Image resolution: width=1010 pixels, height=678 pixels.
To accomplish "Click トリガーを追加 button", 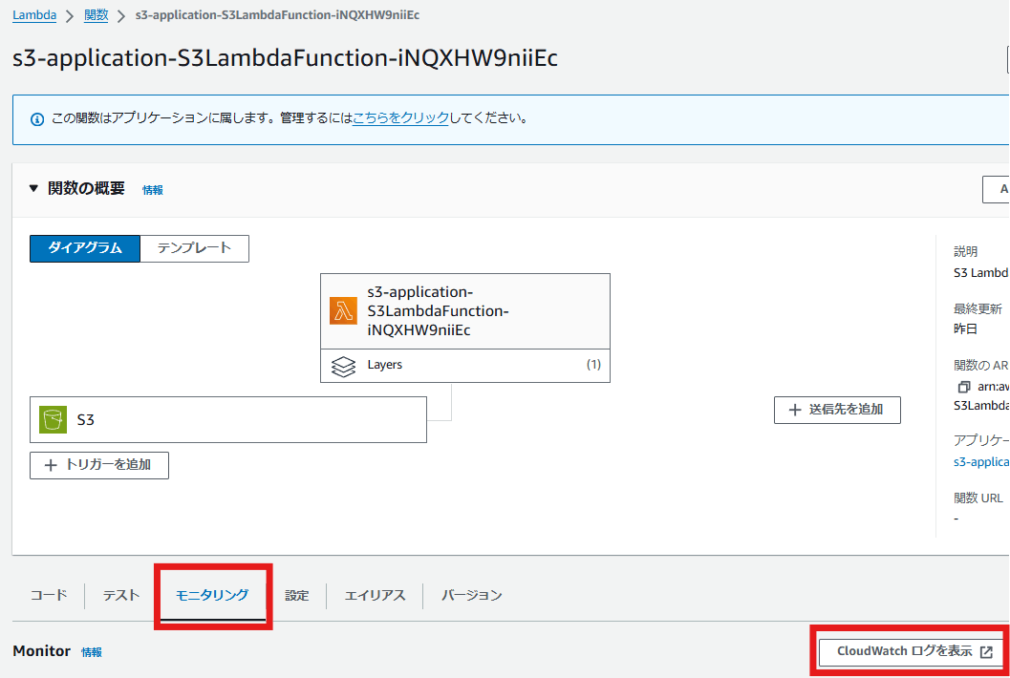I will coord(99,465).
